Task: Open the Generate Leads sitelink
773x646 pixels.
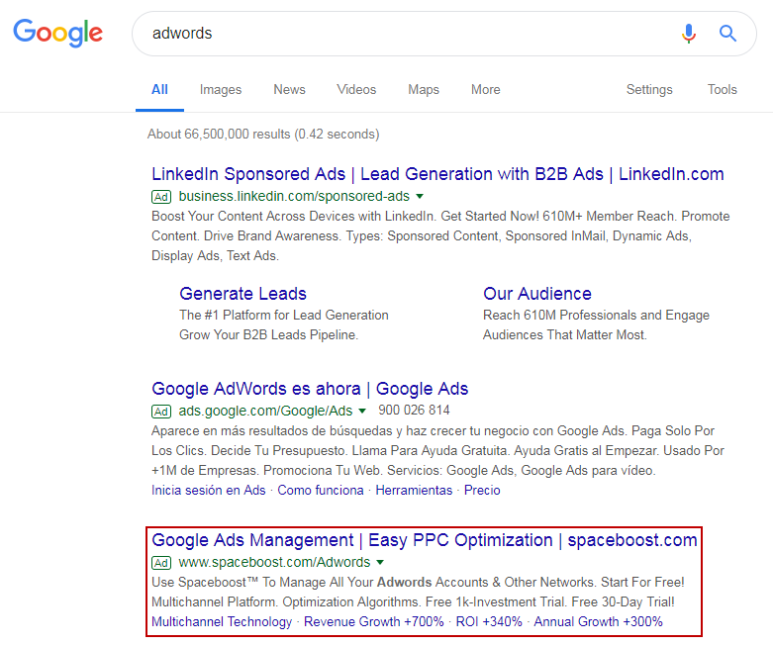Action: pos(243,294)
